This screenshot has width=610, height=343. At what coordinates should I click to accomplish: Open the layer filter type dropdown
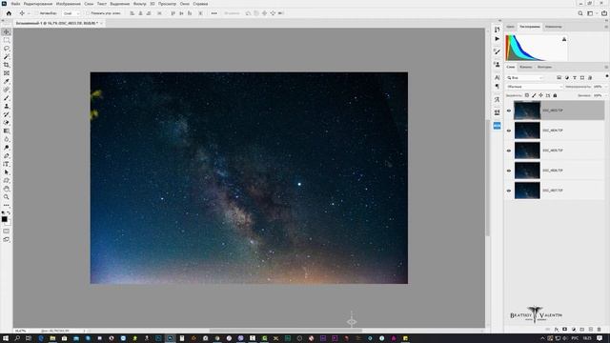[x=525, y=78]
